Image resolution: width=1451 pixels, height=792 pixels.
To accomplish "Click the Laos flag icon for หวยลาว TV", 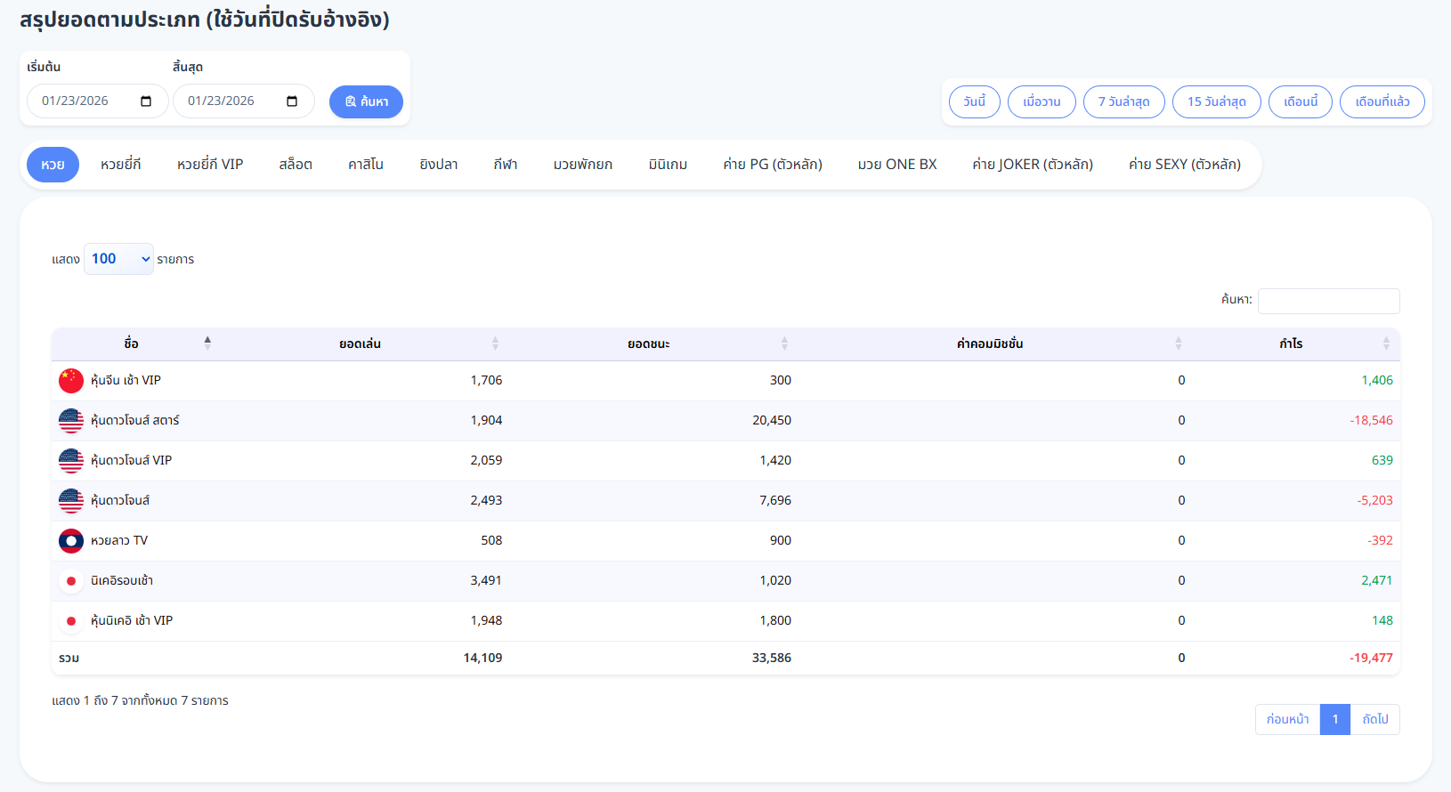I will [71, 541].
